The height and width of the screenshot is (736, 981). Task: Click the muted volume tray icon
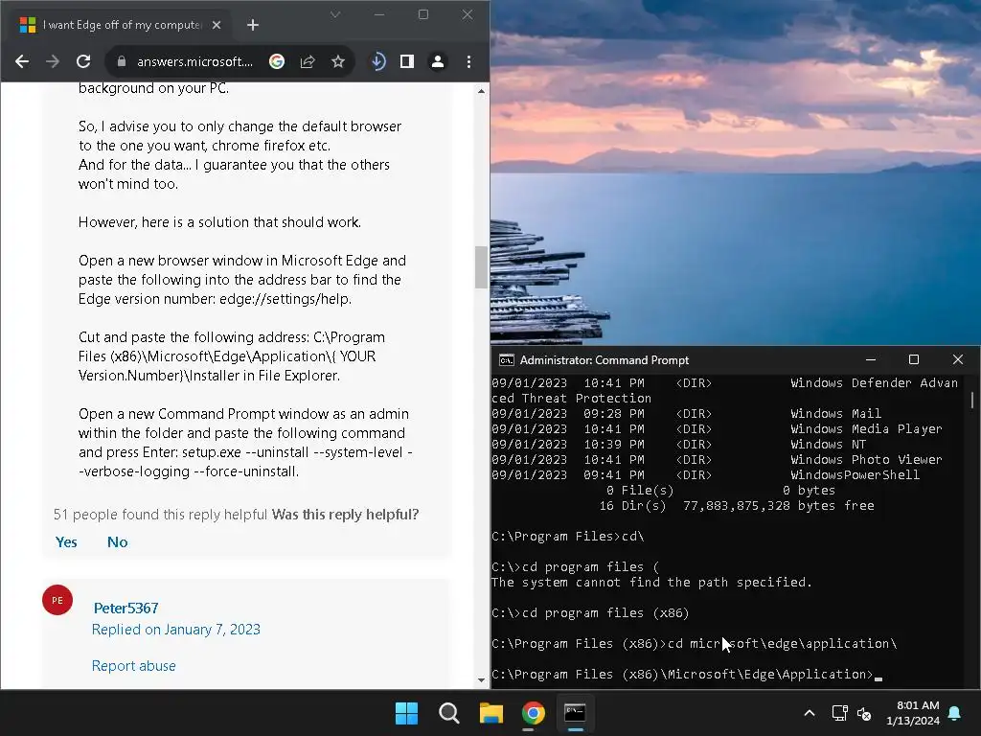[x=864, y=713]
